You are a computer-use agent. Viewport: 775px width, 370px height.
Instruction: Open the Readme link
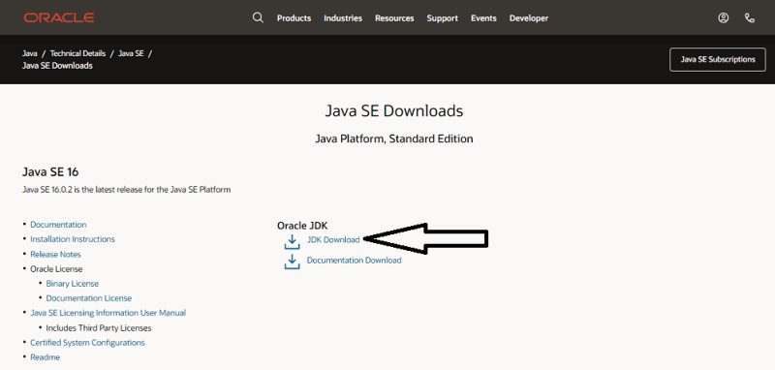(x=45, y=357)
